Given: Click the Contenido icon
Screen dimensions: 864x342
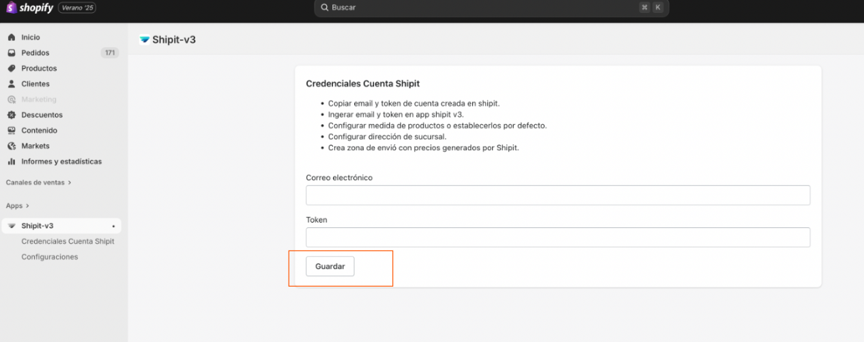Looking at the screenshot, I should pos(11,130).
